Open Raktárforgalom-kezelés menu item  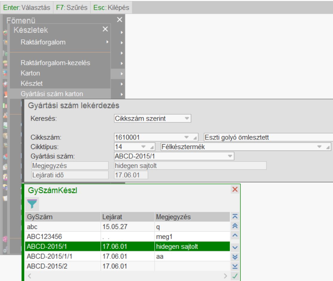55,63
